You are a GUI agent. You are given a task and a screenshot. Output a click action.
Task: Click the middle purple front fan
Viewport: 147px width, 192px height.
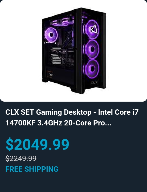92,49
